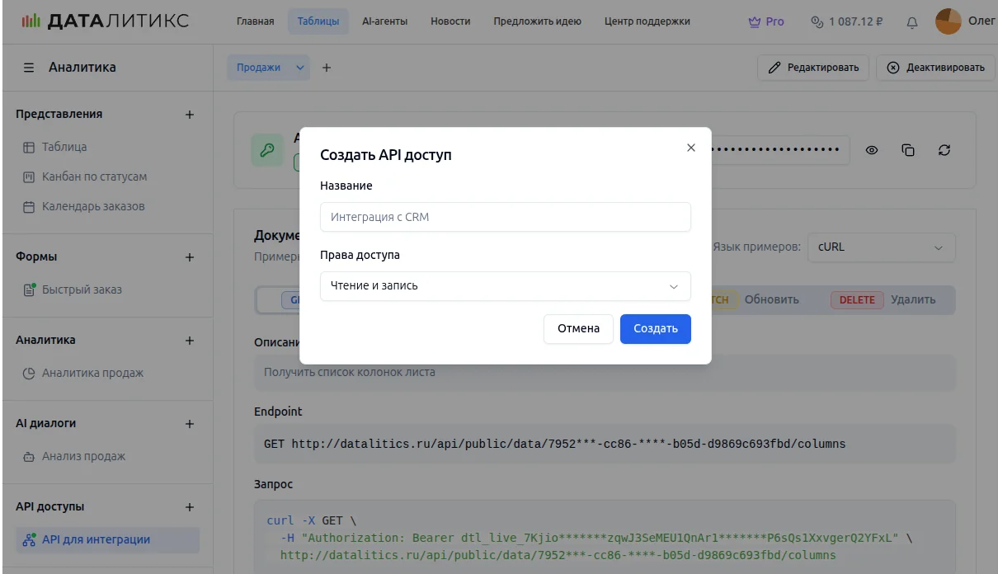This screenshot has height=574, width=998.
Task: Regenerate the API key with refresh icon
Action: [x=944, y=150]
